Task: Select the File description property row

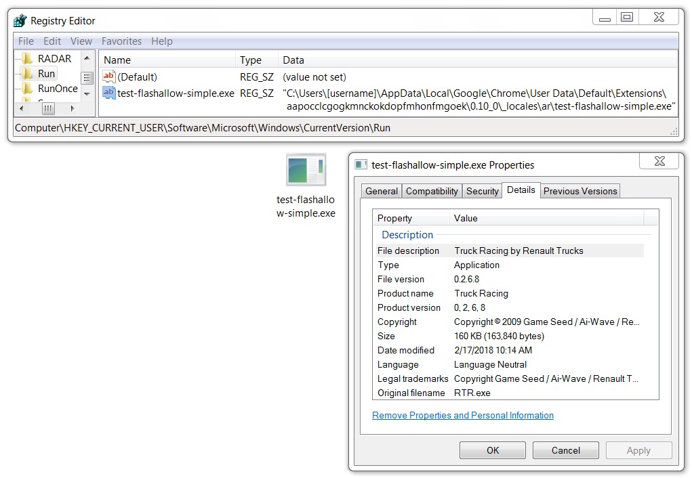Action: coord(510,251)
